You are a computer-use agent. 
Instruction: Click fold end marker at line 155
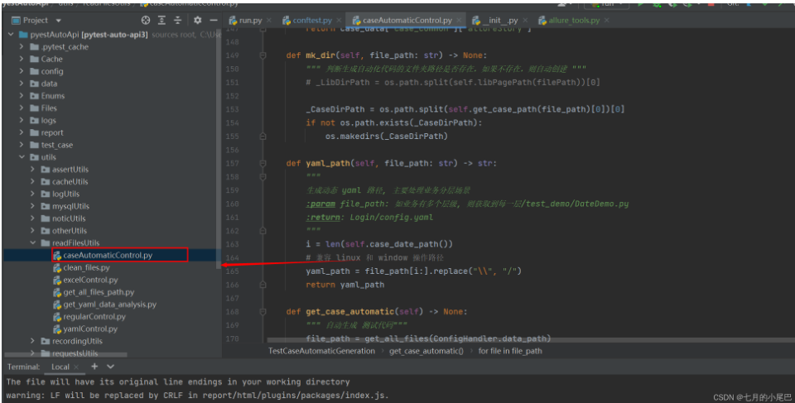tap(263, 136)
